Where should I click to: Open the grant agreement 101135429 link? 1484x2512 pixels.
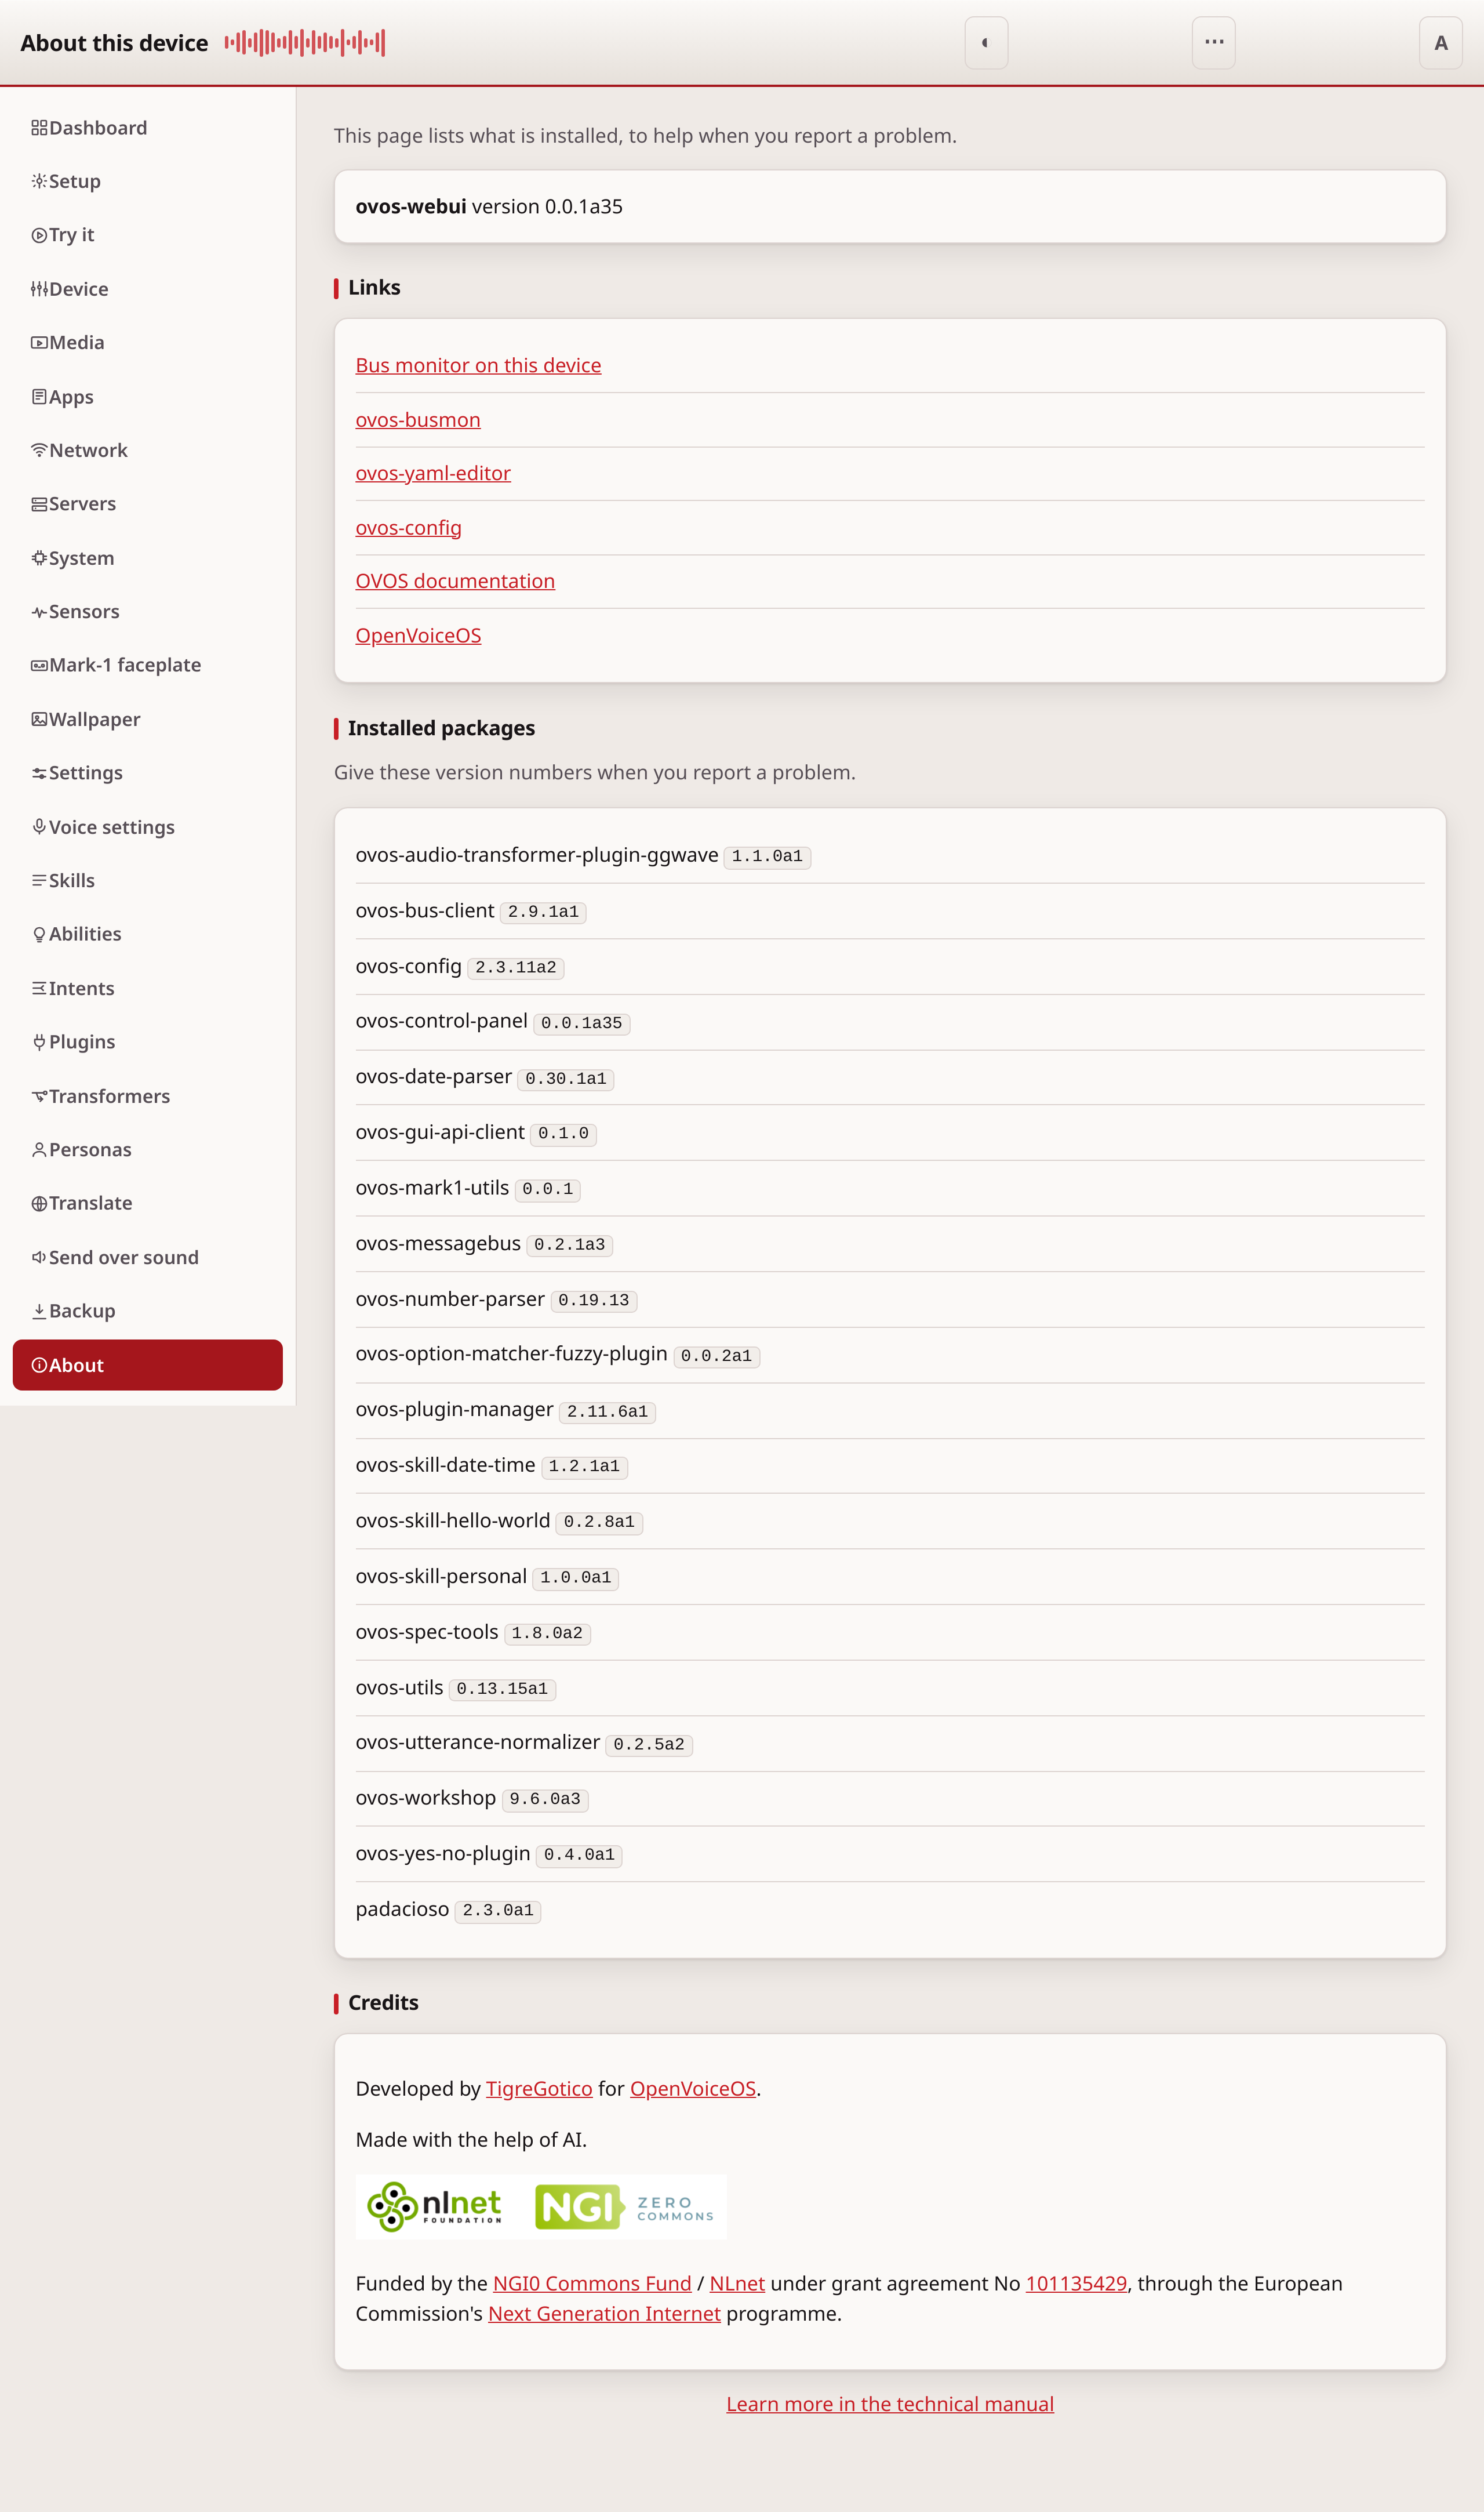(1076, 2284)
